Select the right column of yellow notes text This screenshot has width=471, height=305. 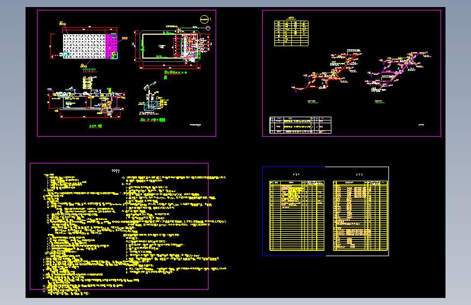coord(175,225)
